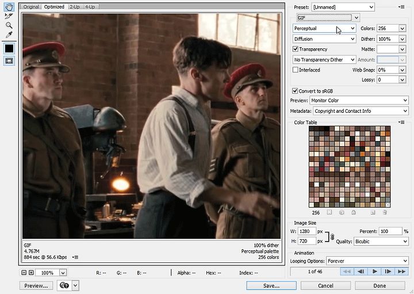Click the image Height field

click(x=307, y=241)
